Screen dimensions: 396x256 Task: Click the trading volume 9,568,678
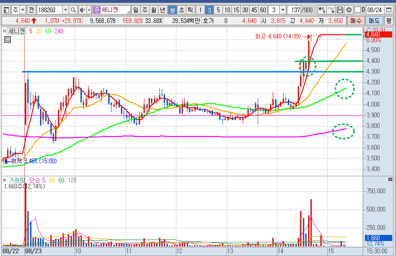click(103, 21)
